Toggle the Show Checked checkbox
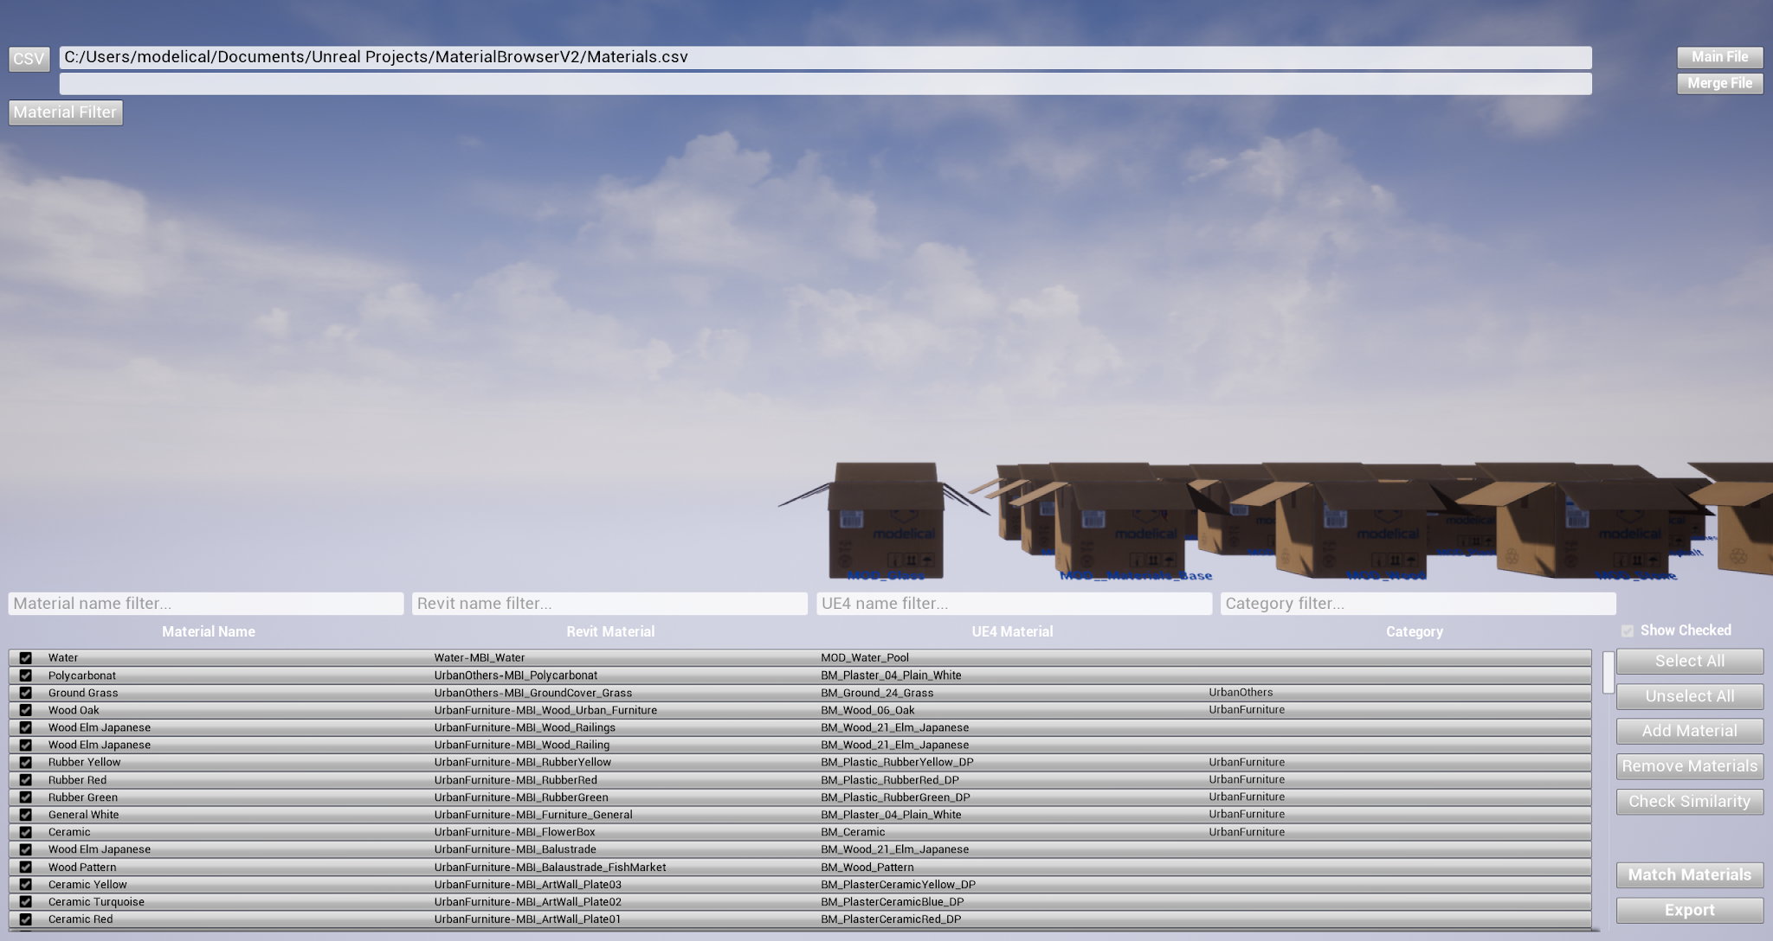 (1628, 631)
